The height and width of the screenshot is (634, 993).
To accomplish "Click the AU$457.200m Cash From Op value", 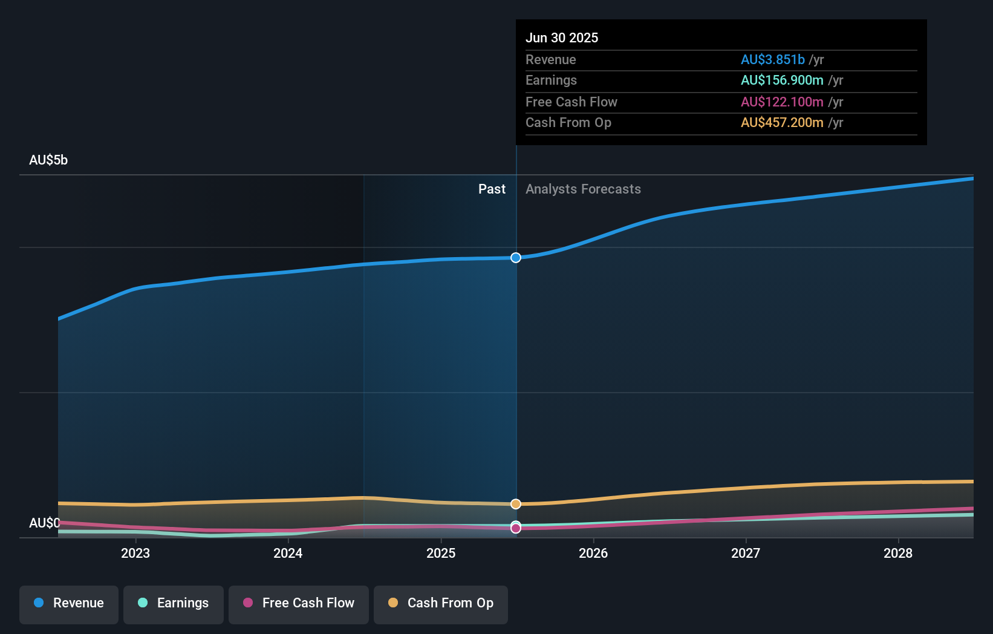I will click(x=782, y=123).
